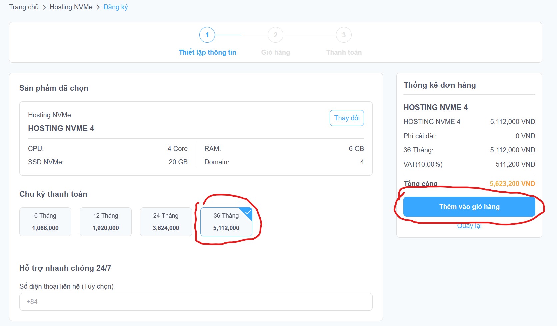The height and width of the screenshot is (326, 557).
Task: Click the 'Đăng ký' breadcrumb entry
Action: coord(115,7)
